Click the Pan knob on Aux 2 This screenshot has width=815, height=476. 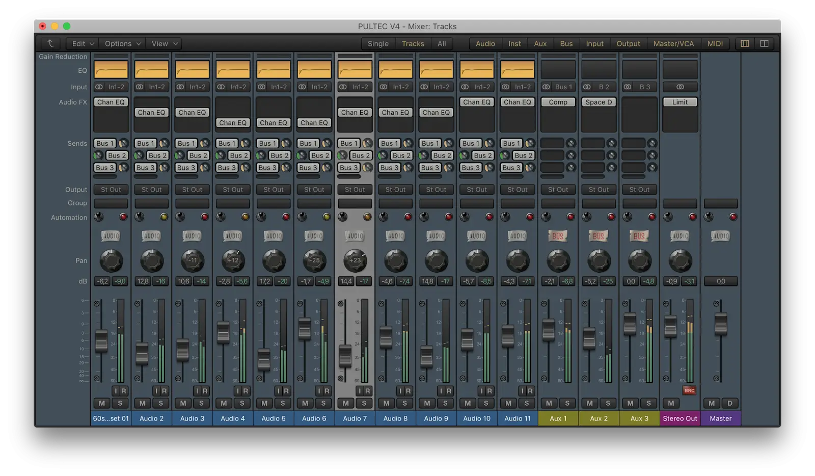tap(599, 260)
